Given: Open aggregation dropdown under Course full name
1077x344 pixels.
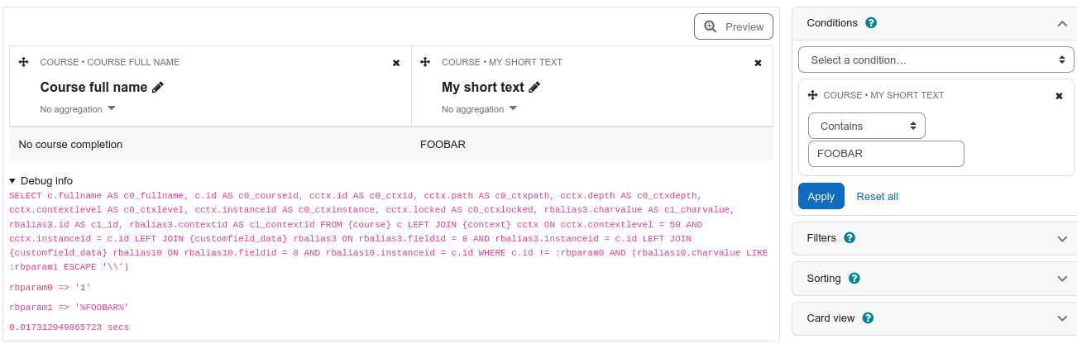Looking at the screenshot, I should pyautogui.click(x=78, y=109).
